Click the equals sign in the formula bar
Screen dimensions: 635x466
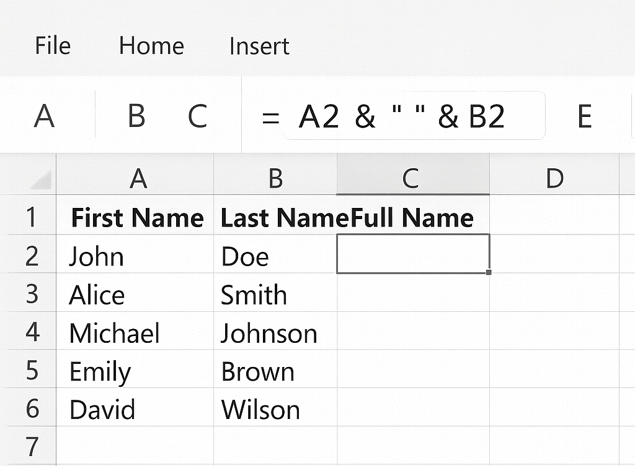tap(270, 117)
